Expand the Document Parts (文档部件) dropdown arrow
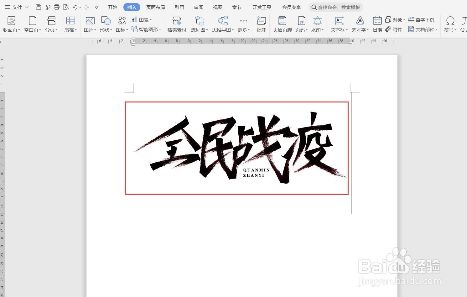Screen dimensions: 467x297 [437, 29]
